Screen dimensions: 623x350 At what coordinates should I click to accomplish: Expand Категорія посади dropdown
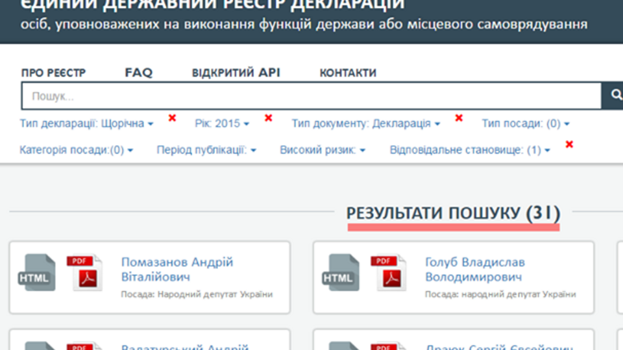(77, 150)
